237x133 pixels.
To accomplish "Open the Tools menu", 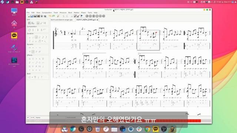I will pos(90,13).
